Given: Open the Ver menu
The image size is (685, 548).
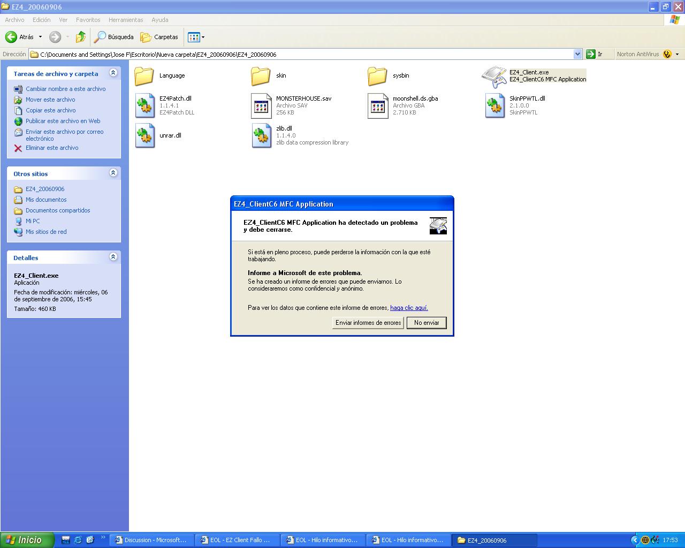Looking at the screenshot, I should pyautogui.click(x=63, y=20).
